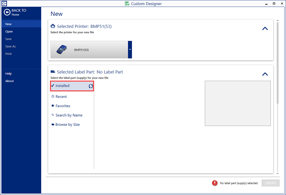Collapse the Selected Label Part section

coord(265,74)
